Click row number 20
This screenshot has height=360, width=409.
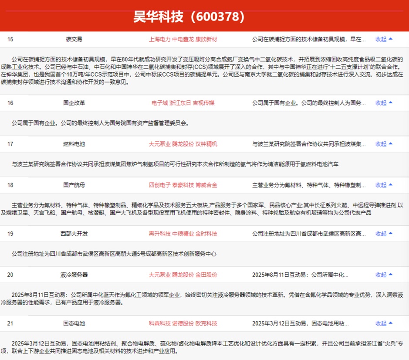pyautogui.click(x=10, y=275)
